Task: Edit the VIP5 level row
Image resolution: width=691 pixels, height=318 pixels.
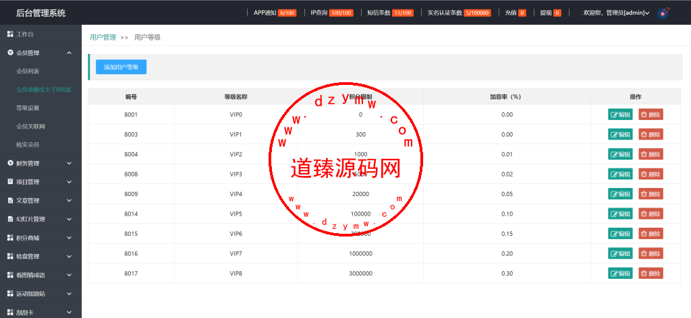Action: pyautogui.click(x=621, y=214)
